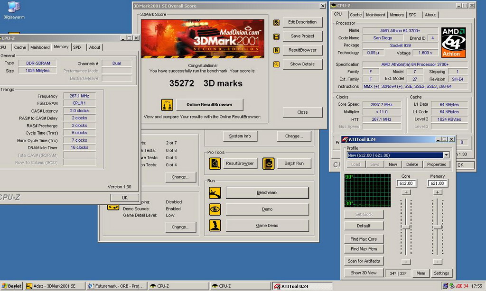This screenshot has height=291, width=486.
Task: Open Memory tab in CPU-Z Processor window
Action: coord(397,15)
